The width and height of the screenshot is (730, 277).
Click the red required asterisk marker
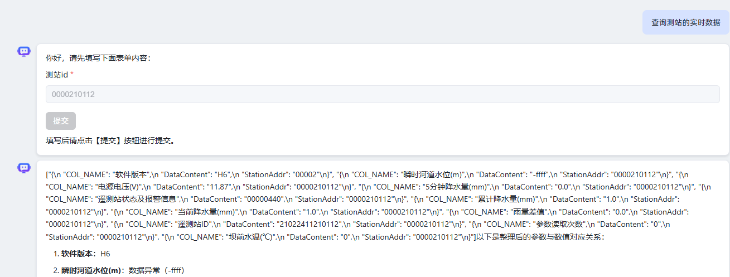click(72, 74)
